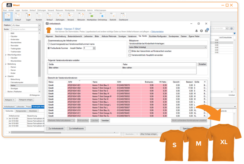Viewport: 244px width, 164px height.
Task: Collapse the Zubehör tree node
Action: pos(6,76)
